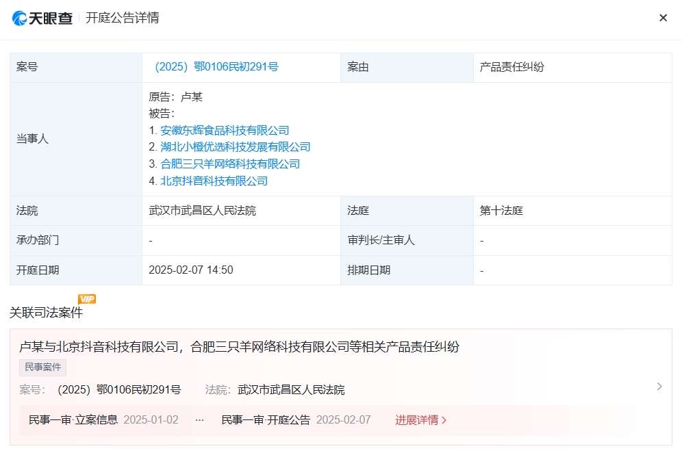The image size is (682, 453).
Task: Click the 被告： label
Action: coord(162,114)
